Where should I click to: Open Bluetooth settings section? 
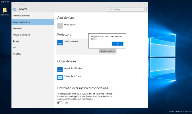click(x=17, y=28)
